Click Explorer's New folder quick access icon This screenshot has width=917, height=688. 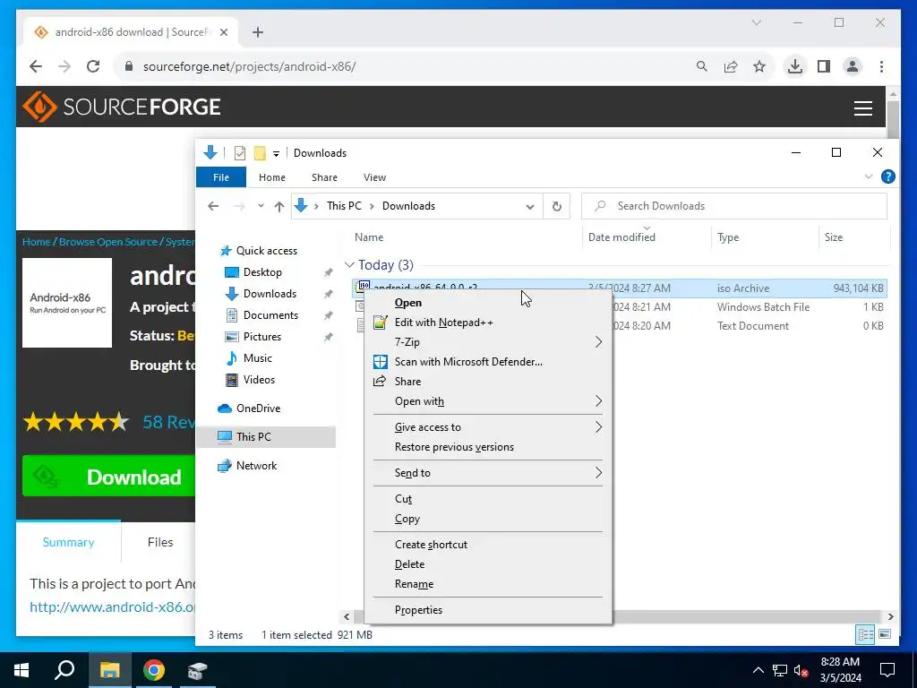click(x=260, y=153)
